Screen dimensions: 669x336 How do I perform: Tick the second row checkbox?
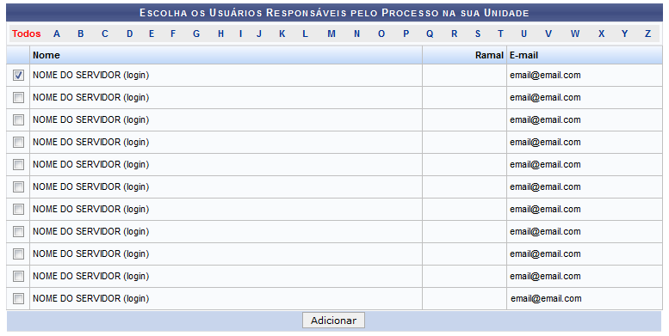[18, 97]
